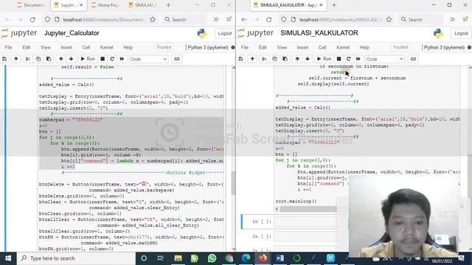The image size is (472, 265).
Task: Log out of Jupyter_Calculator notebook
Action: [x=224, y=33]
